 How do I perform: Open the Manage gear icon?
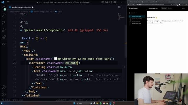(x=4, y=94)
